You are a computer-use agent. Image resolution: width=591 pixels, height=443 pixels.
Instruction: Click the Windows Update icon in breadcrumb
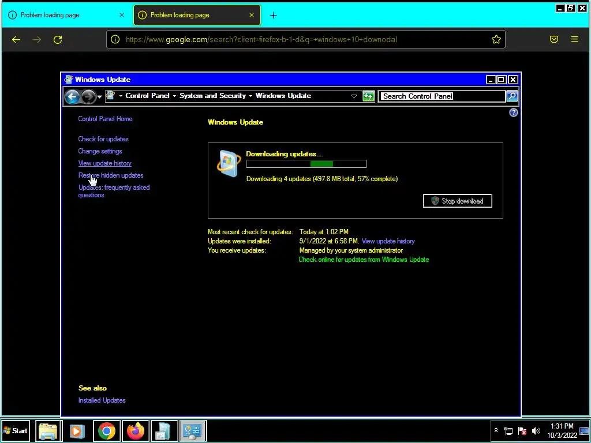click(110, 95)
